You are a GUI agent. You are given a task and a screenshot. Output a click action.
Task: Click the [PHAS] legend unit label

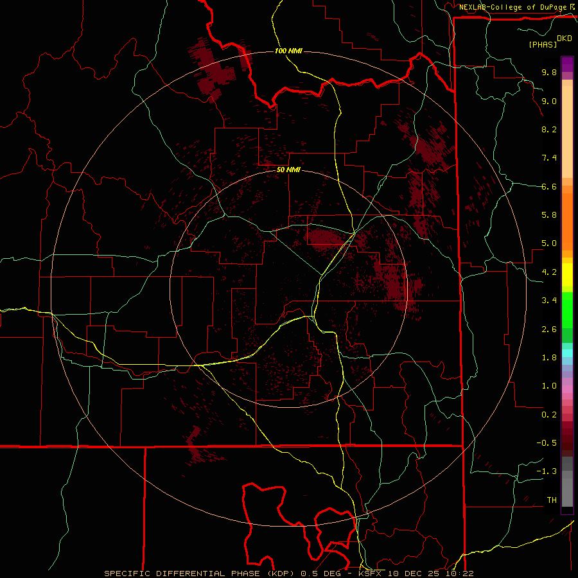[x=543, y=44]
